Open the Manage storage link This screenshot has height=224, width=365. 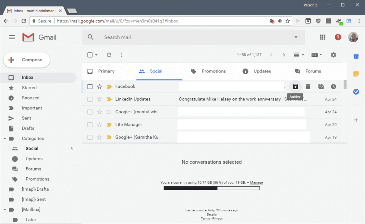pos(256,182)
